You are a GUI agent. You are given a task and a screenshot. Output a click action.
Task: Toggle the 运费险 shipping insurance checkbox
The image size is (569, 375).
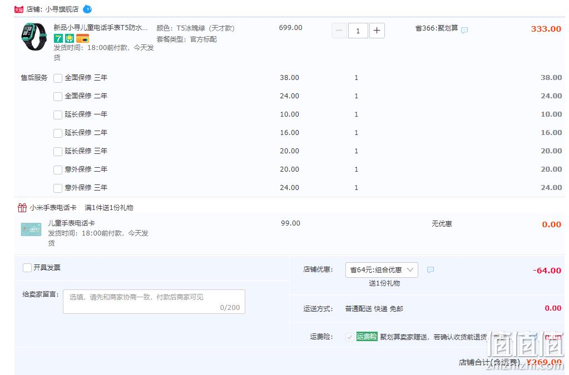(x=350, y=337)
